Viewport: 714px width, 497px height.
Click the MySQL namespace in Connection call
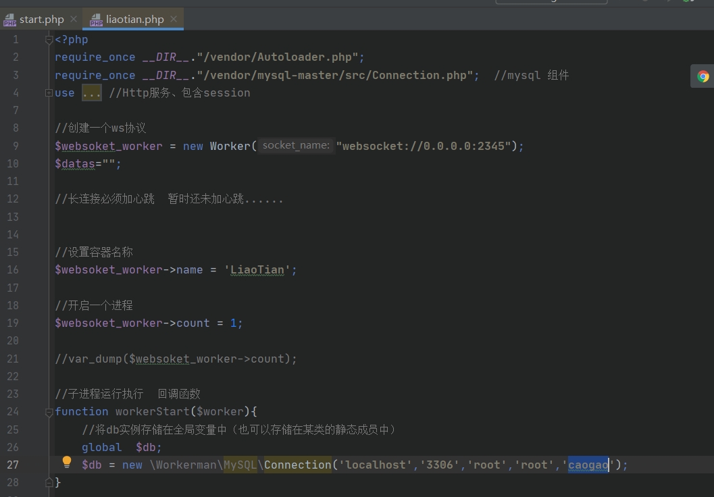[240, 465]
